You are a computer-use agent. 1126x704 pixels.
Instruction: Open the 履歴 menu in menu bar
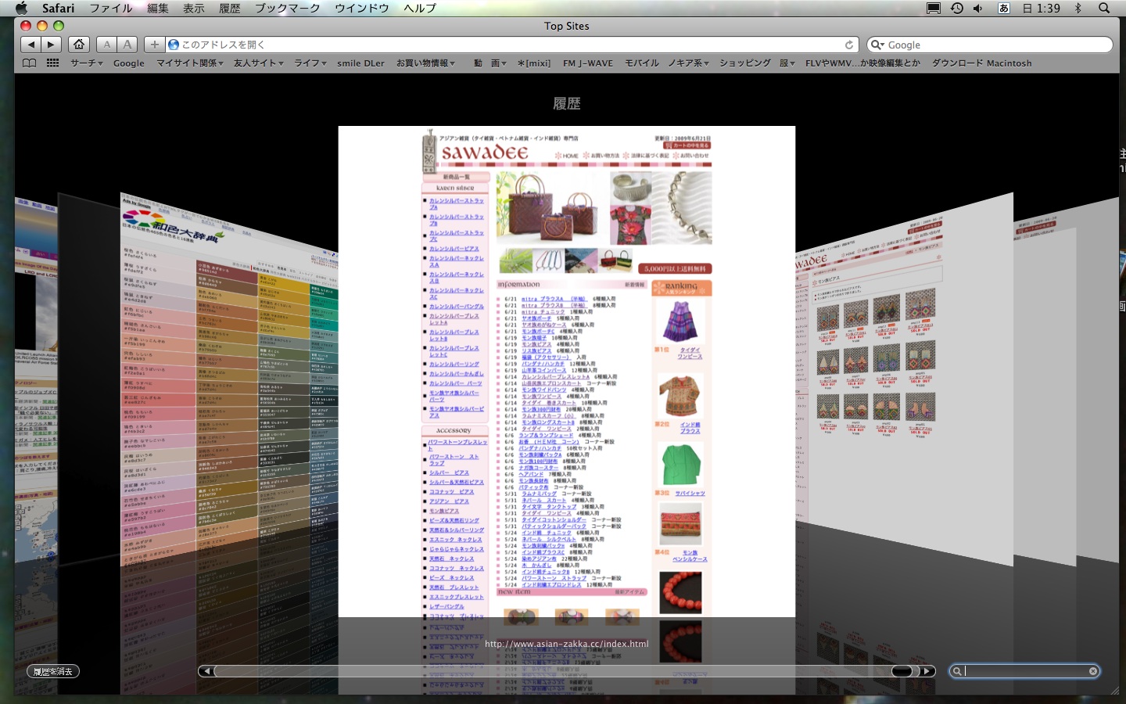(x=230, y=8)
